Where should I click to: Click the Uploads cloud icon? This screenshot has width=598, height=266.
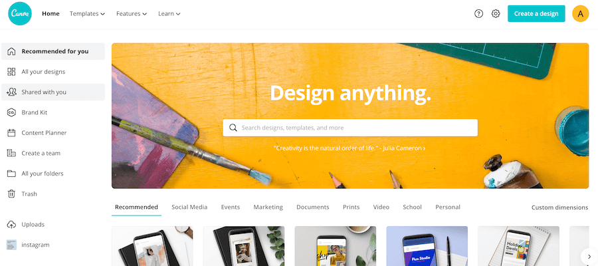(11, 224)
